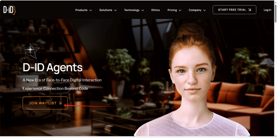
Task: Click the scrollbar down arrow
Action: (x=275, y=136)
